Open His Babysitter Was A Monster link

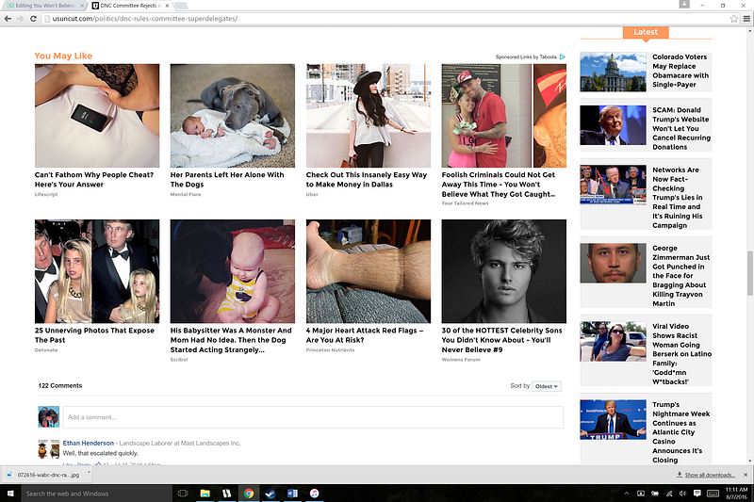point(231,340)
